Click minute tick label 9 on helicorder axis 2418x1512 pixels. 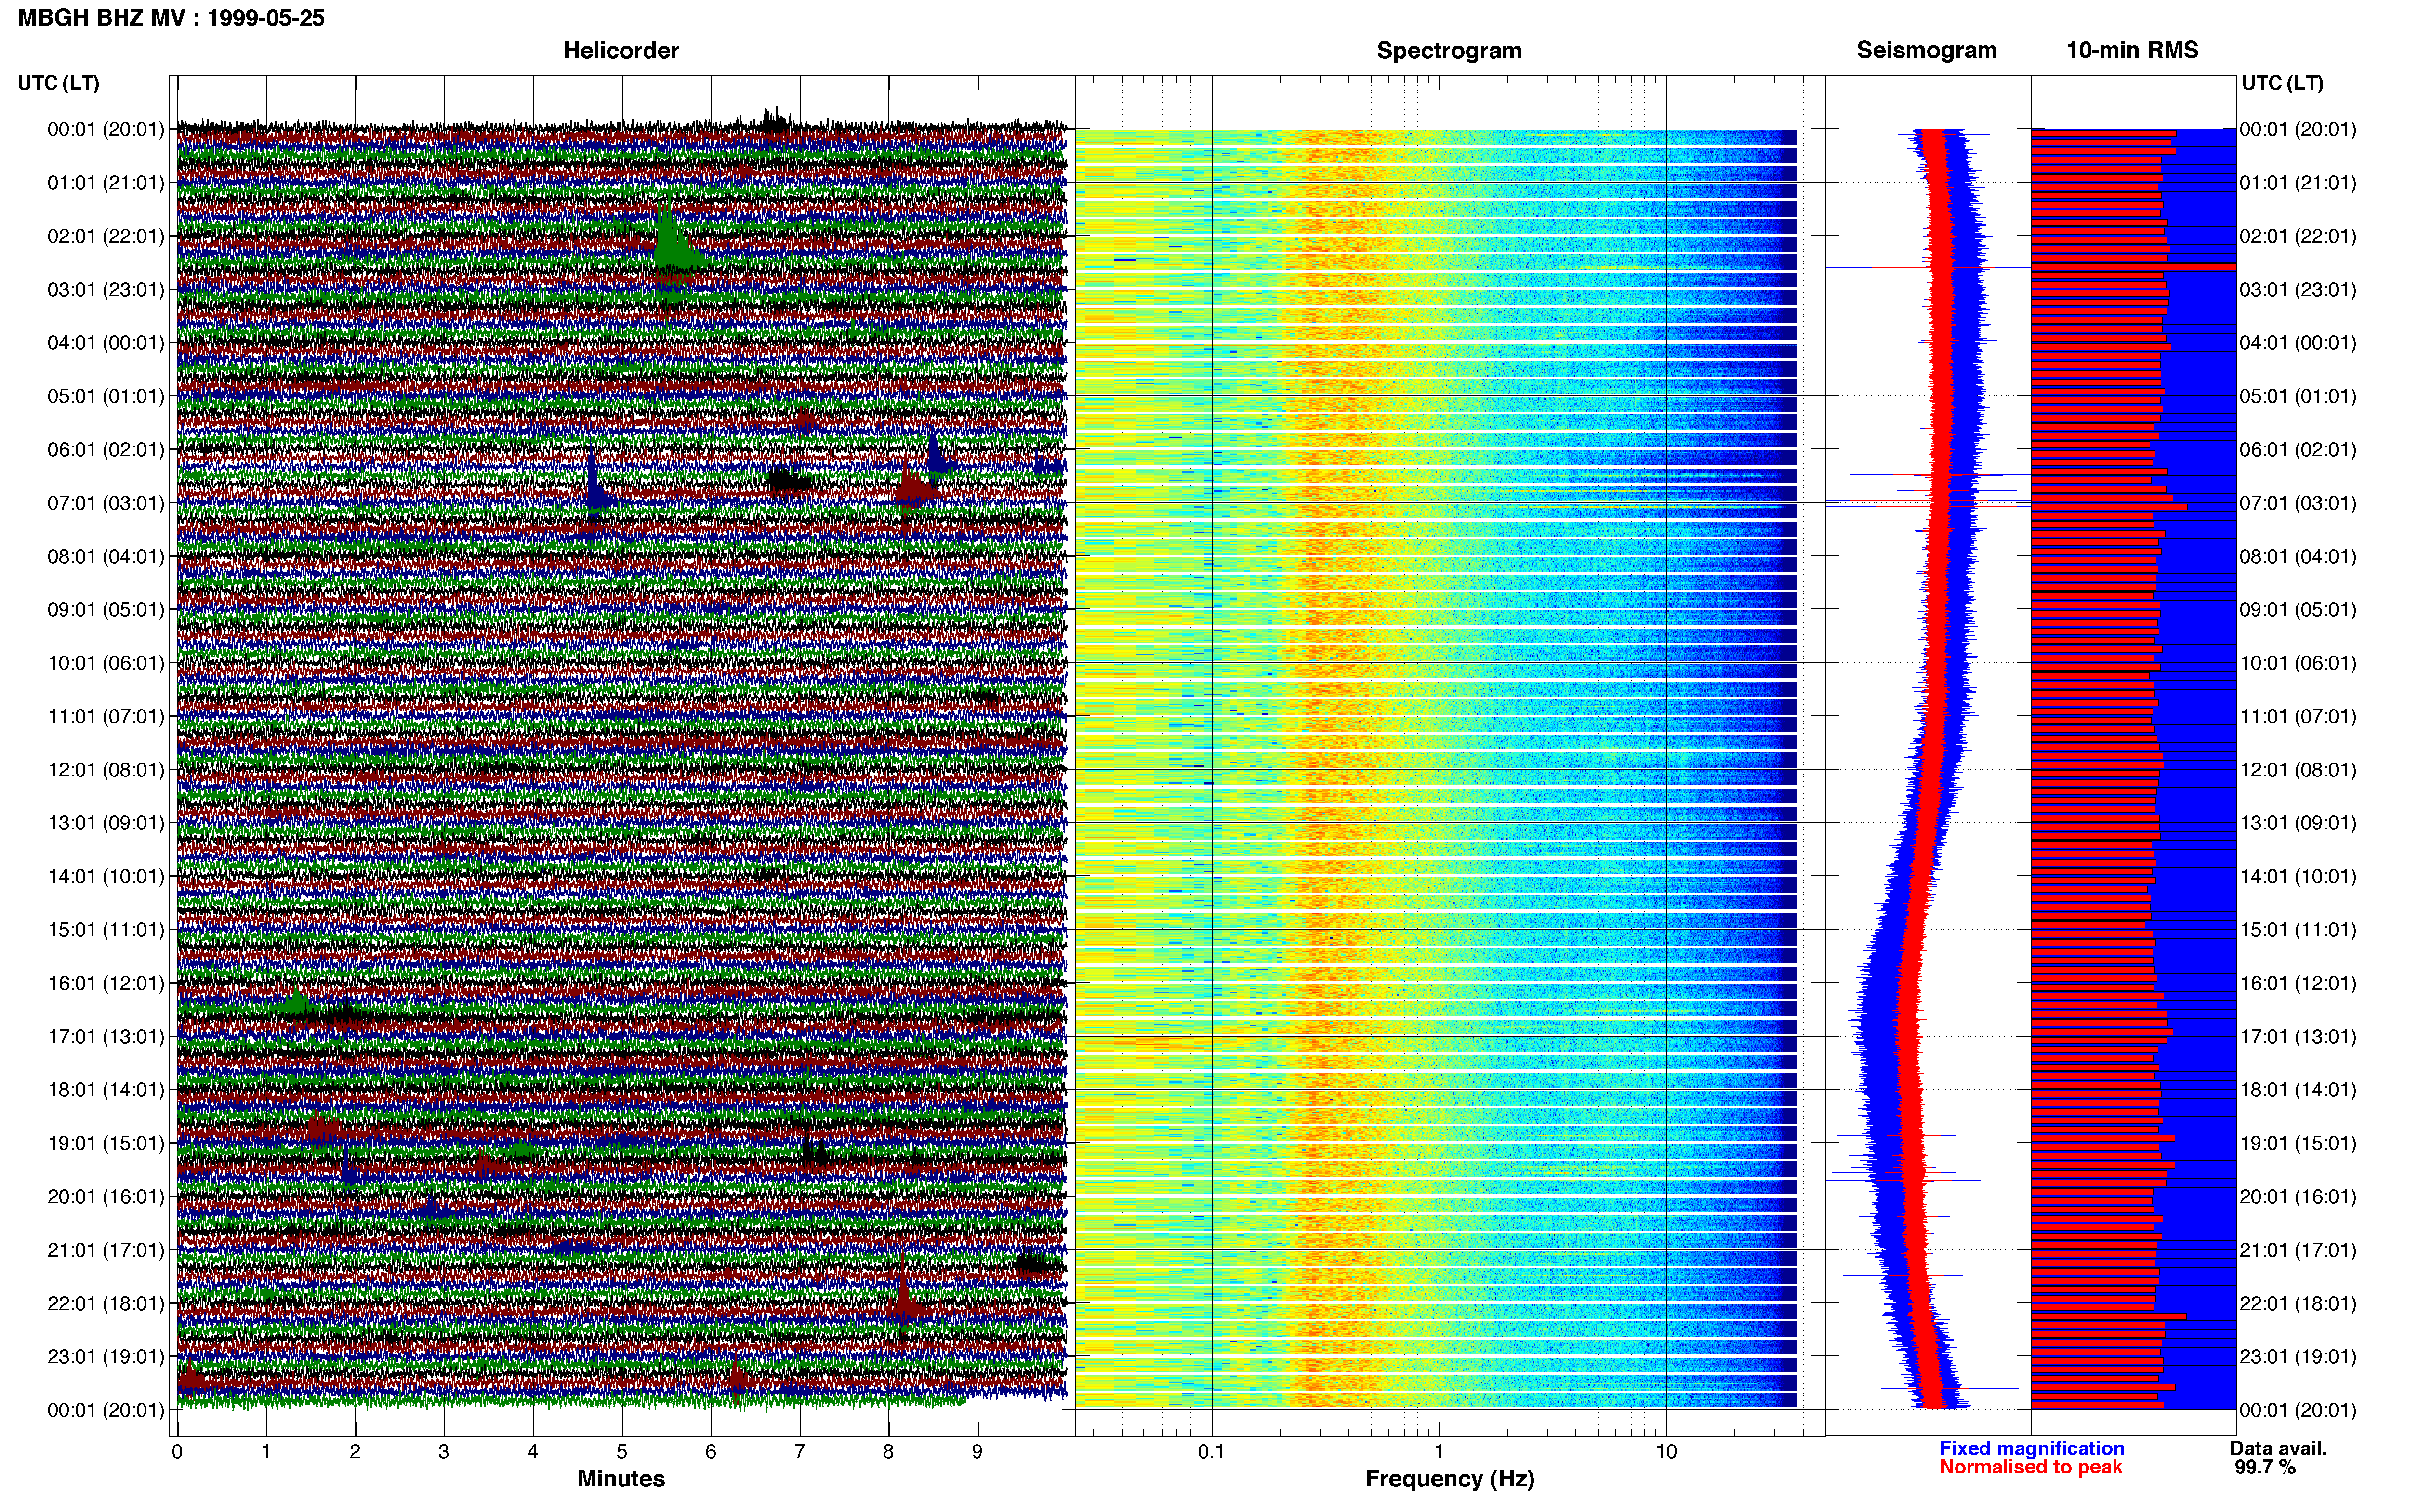[977, 1452]
